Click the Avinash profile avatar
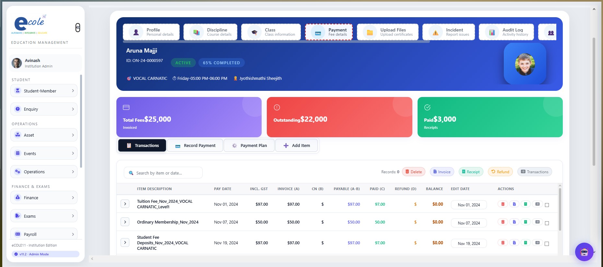 coord(17,63)
